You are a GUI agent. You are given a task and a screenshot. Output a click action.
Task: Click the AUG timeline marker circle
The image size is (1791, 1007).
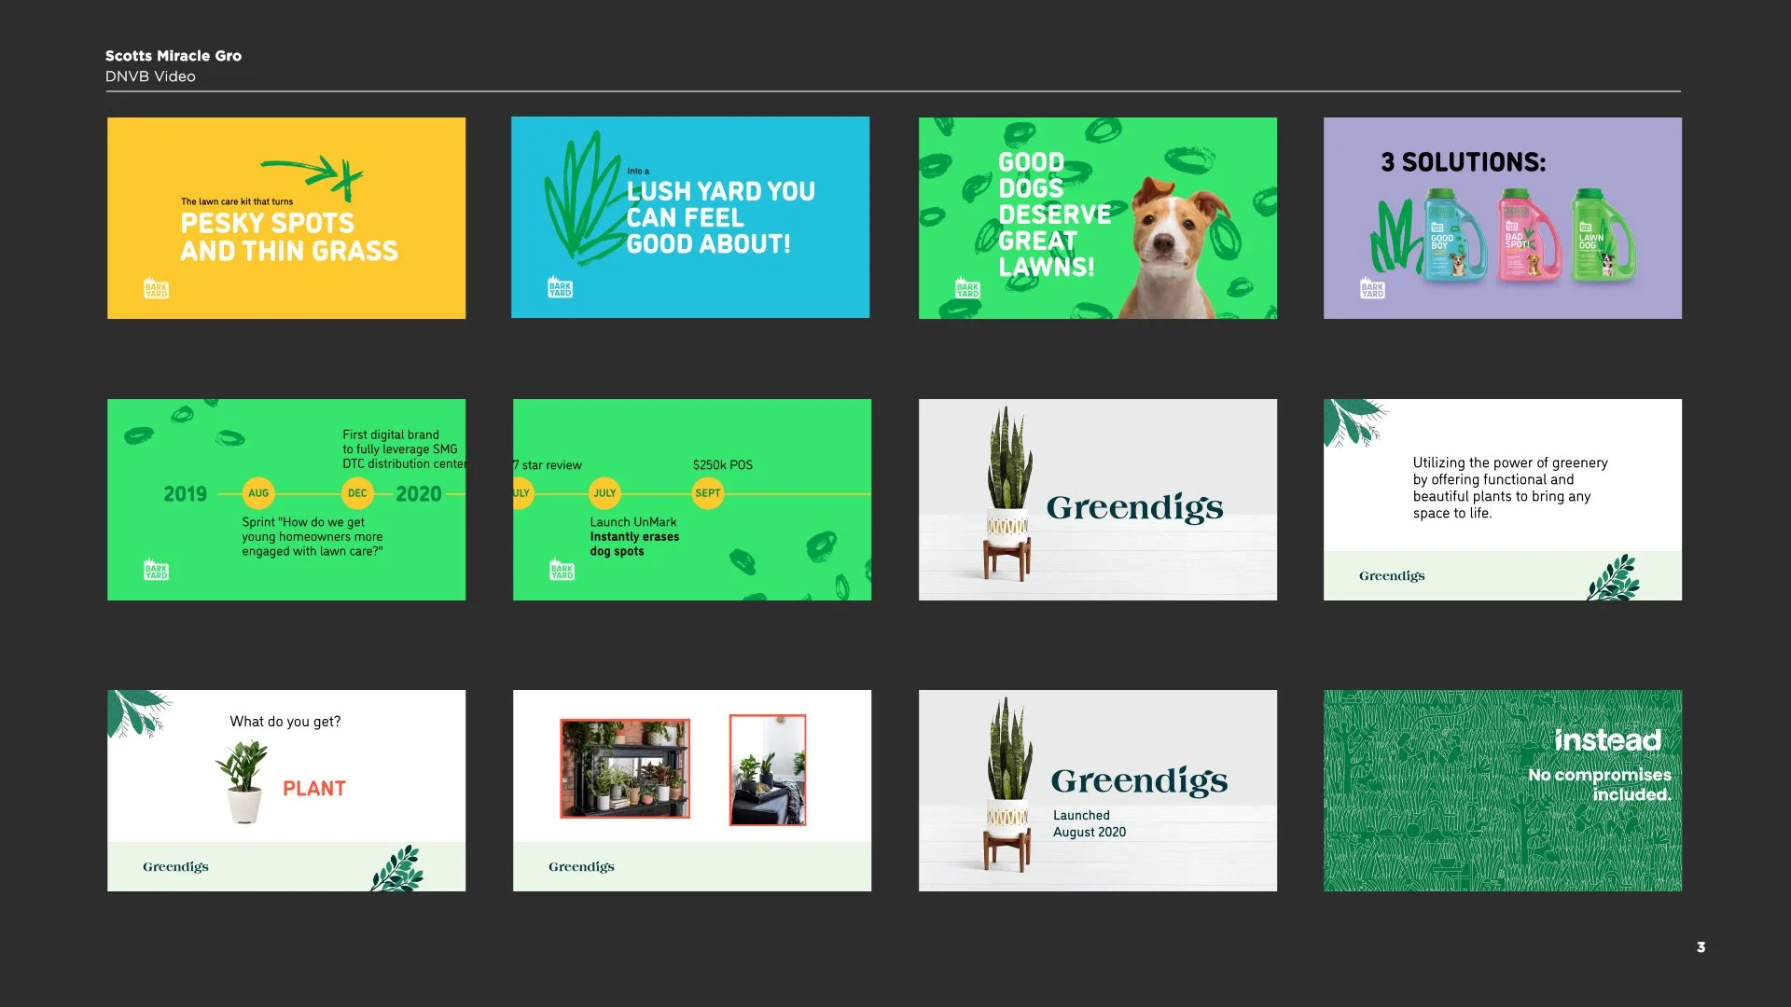(258, 493)
